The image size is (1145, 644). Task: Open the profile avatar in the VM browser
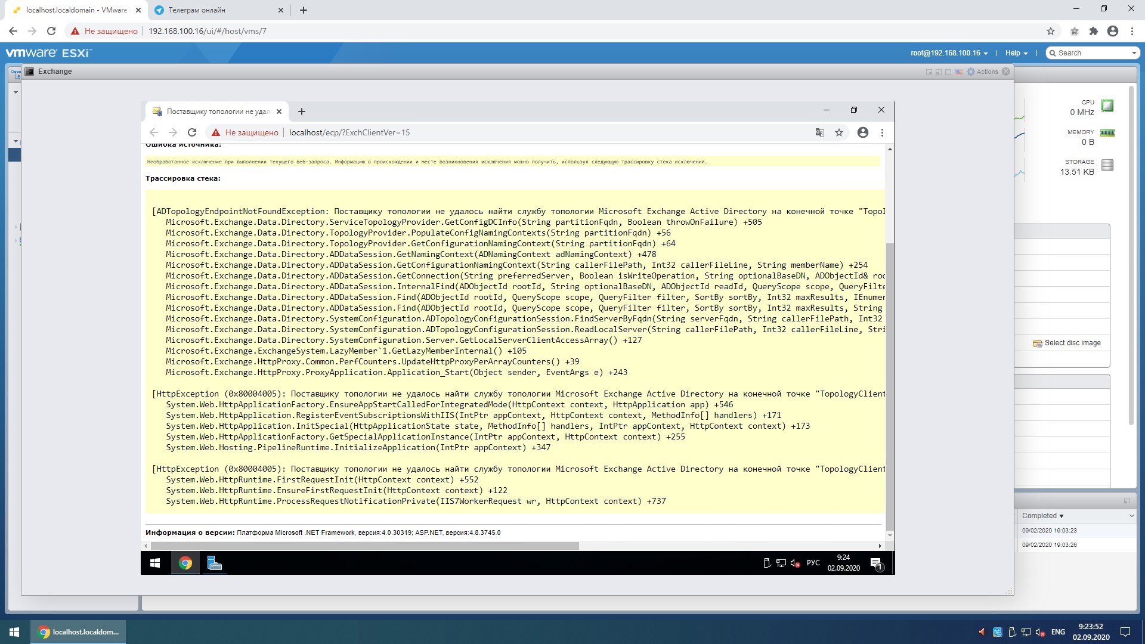pos(863,132)
